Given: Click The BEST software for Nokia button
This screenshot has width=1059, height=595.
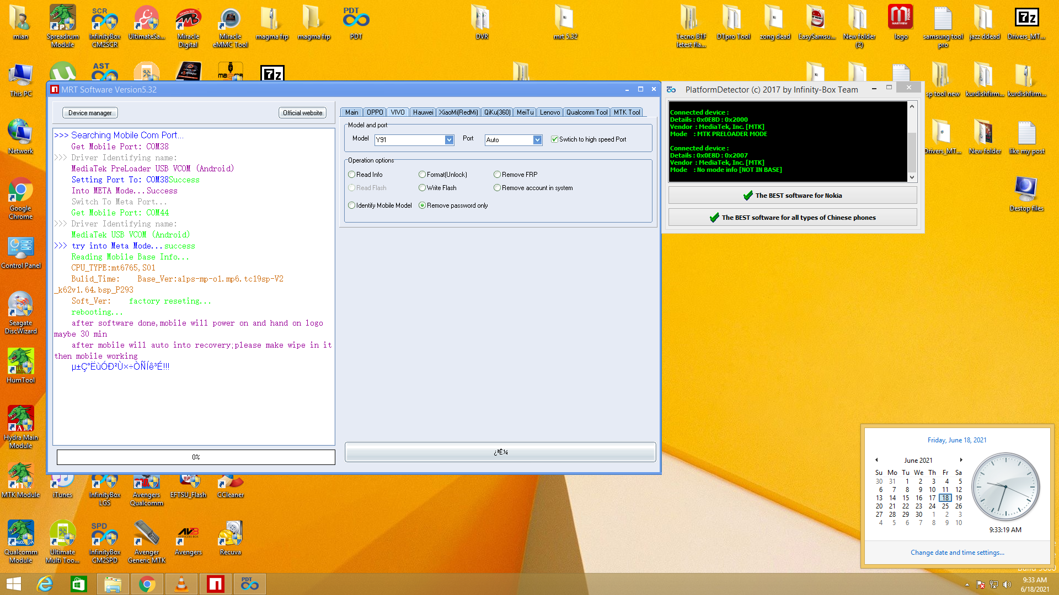Looking at the screenshot, I should click(793, 196).
